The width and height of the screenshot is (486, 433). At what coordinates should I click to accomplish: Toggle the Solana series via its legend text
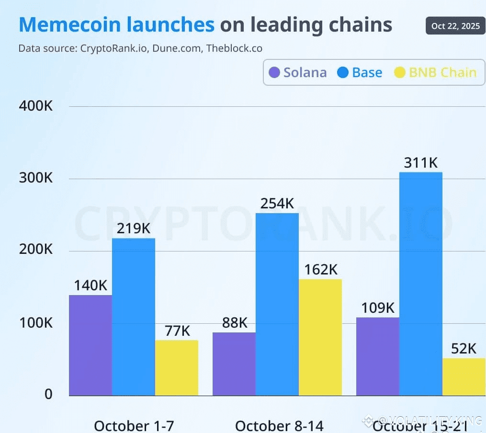coord(305,73)
